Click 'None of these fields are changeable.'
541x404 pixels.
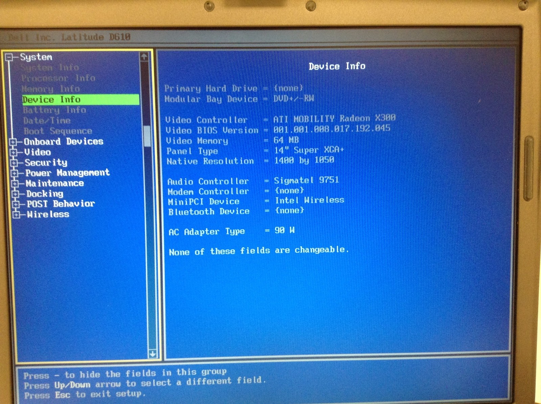pyautogui.click(x=259, y=251)
